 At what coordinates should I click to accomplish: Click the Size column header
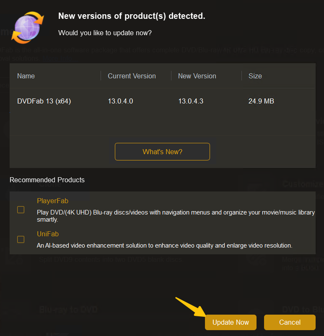coord(255,76)
